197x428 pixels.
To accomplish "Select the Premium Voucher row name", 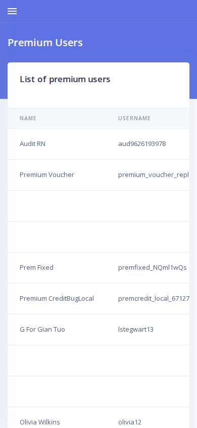I will tap(47, 174).
